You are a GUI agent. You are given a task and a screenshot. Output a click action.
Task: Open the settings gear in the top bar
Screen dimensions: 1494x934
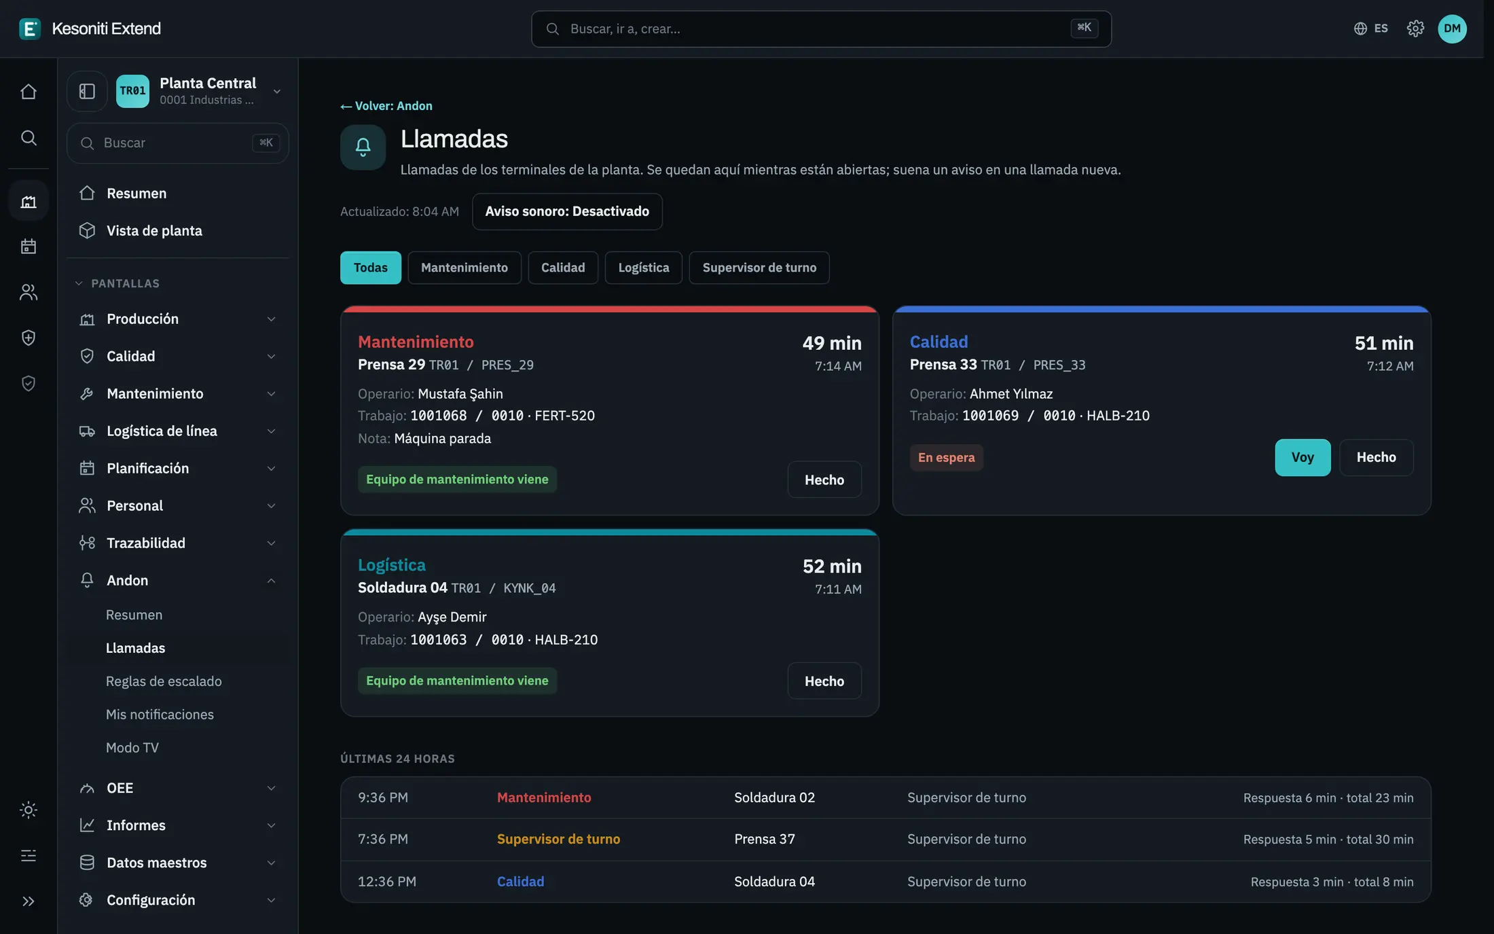coord(1415,29)
